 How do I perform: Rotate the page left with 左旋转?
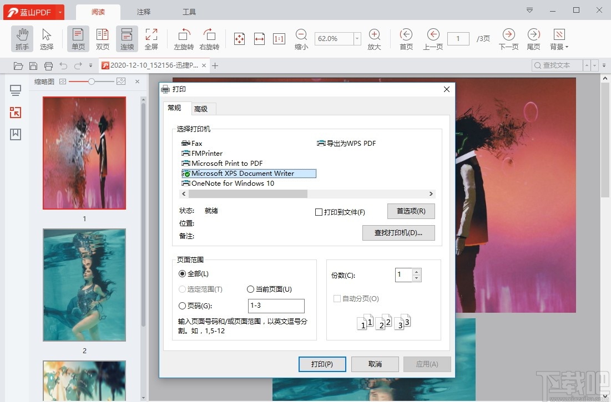(x=183, y=39)
